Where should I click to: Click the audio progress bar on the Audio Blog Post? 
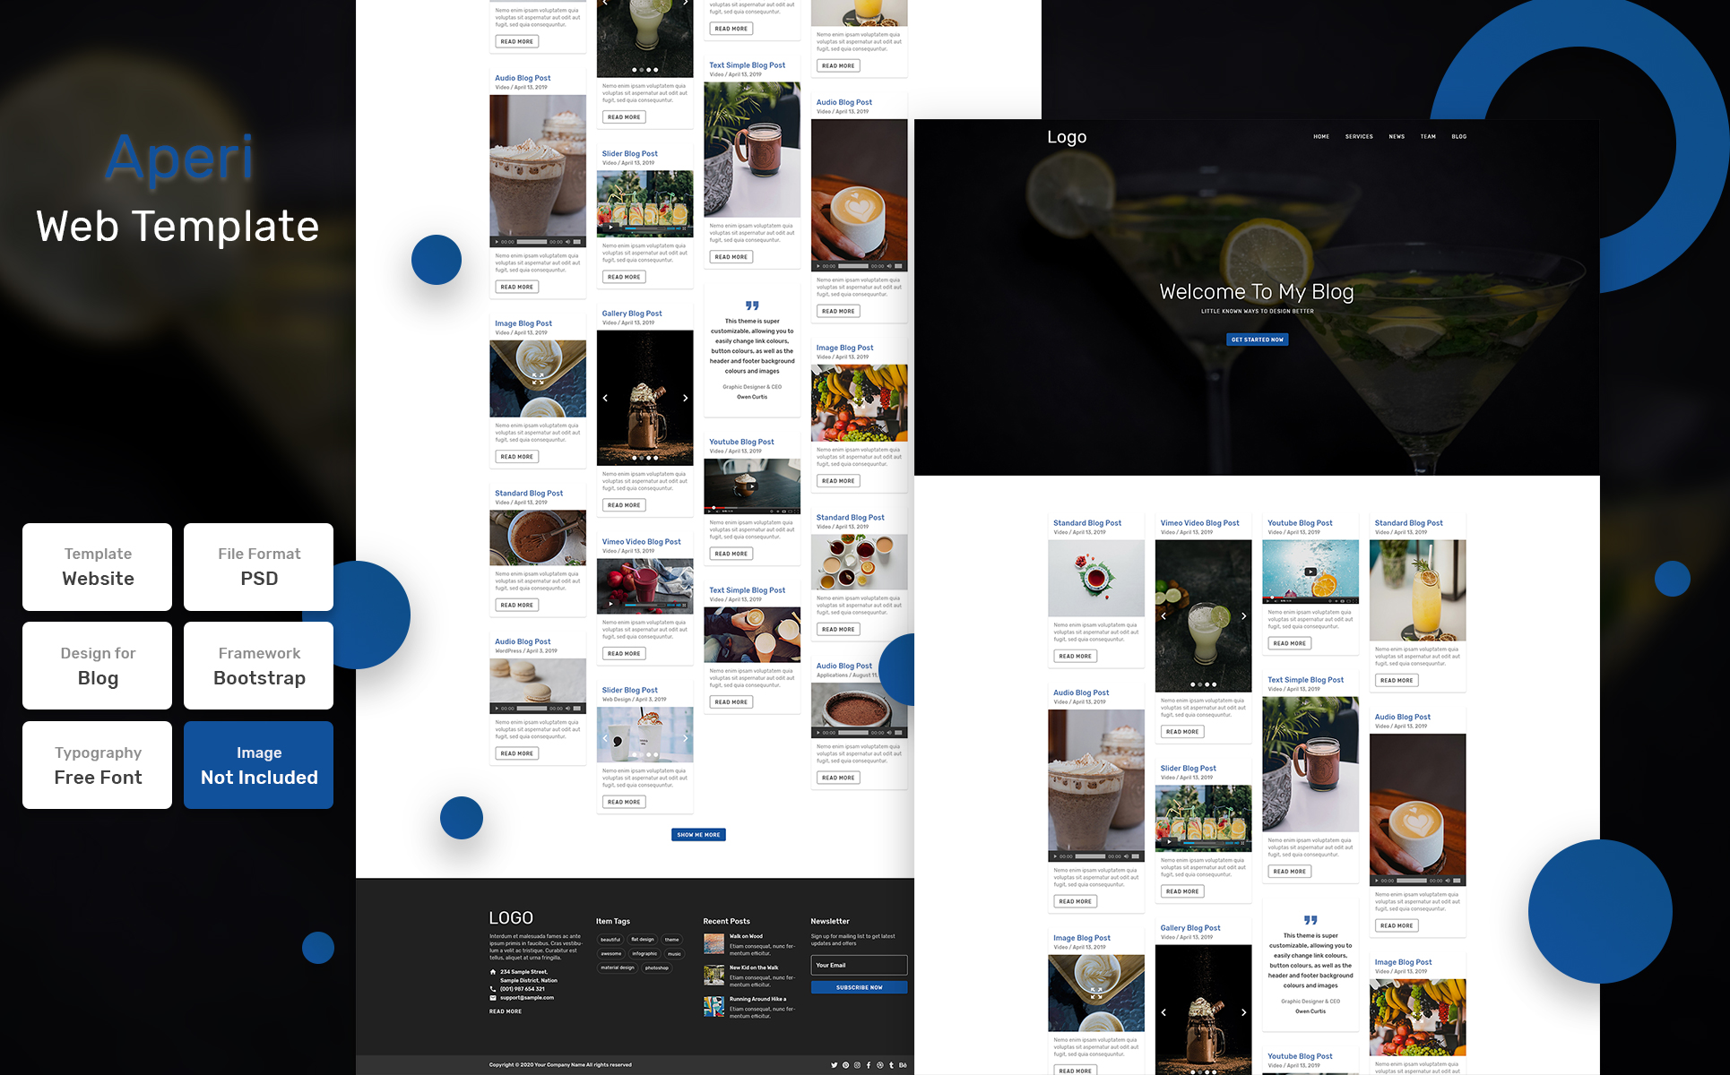(532, 242)
